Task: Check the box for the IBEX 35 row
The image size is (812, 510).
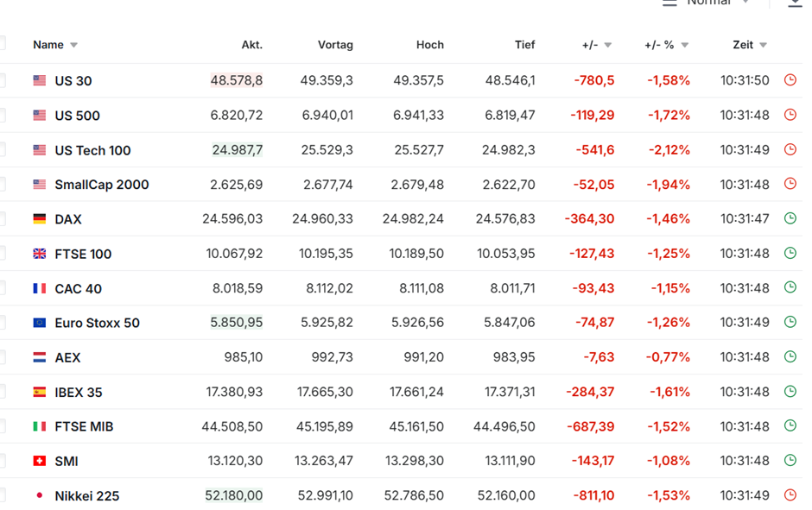Action: [x=2, y=392]
